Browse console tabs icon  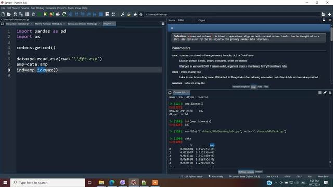170,92
